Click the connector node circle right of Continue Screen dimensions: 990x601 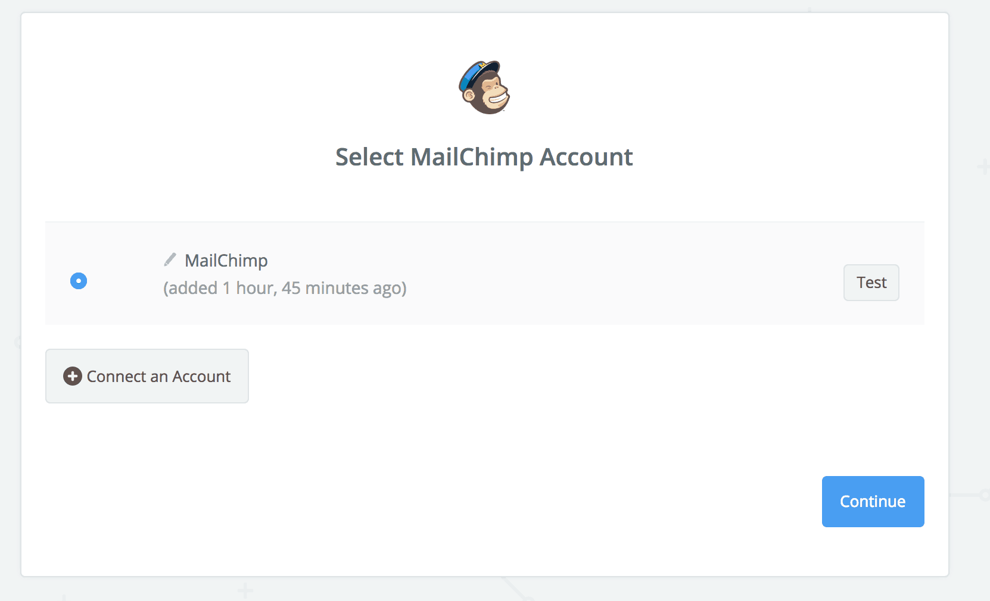tap(985, 495)
